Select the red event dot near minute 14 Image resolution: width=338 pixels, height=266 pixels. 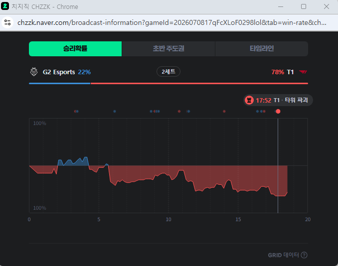(x=224, y=112)
